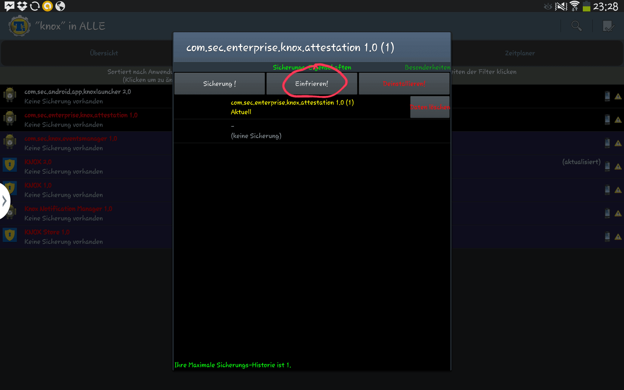Image resolution: width=624 pixels, height=390 pixels.
Task: Tap the Wi-Fi status icon
Action: coord(575,6)
